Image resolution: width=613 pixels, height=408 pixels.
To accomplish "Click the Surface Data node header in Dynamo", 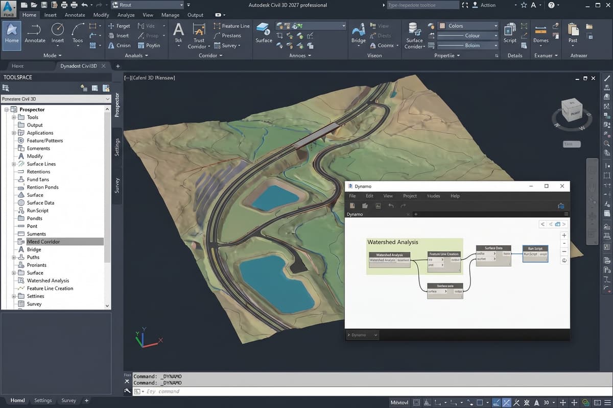I will tap(493, 248).
